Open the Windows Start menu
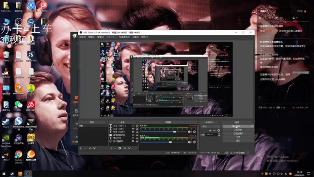The width and height of the screenshot is (314, 177). pyautogui.click(x=4, y=173)
